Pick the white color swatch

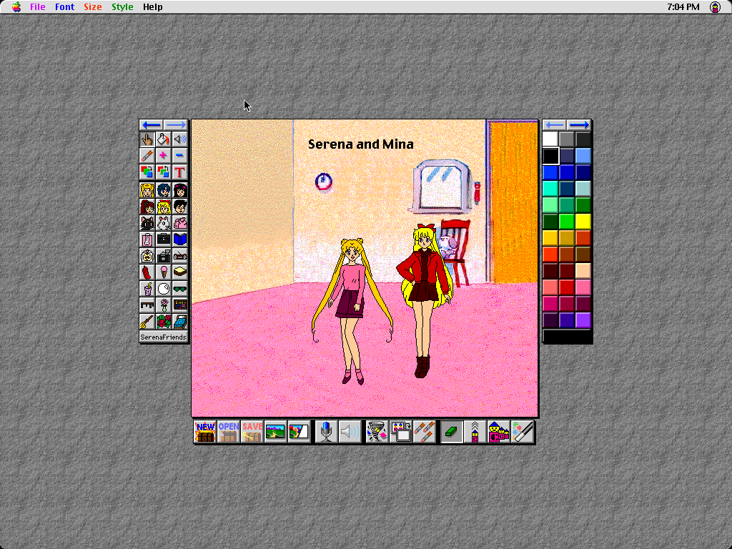coord(550,139)
